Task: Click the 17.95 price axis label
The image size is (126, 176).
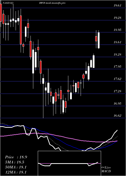Action: pyautogui.click(x=117, y=67)
